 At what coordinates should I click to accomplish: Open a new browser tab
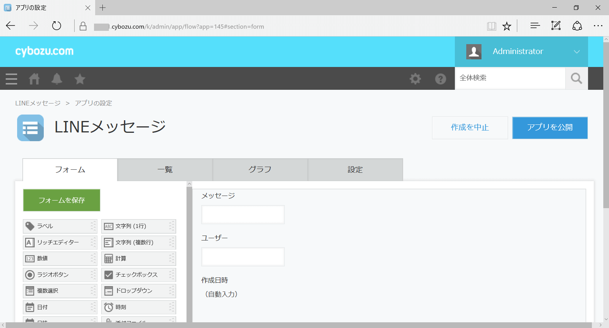click(x=102, y=8)
